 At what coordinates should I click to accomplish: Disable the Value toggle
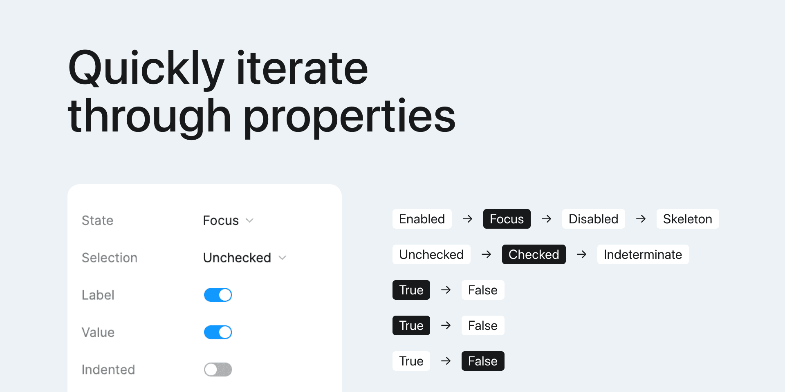point(218,332)
